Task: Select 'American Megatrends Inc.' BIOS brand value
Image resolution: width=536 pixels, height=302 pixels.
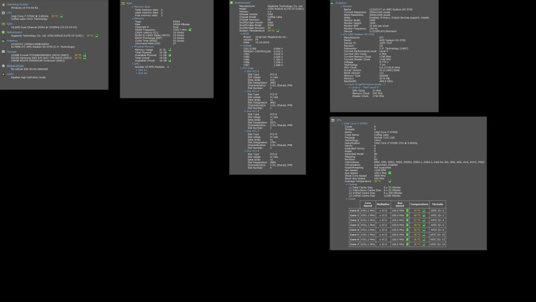Action: click(271, 37)
